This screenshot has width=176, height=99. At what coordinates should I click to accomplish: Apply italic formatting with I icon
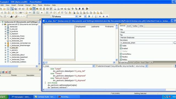[x=92, y=16]
